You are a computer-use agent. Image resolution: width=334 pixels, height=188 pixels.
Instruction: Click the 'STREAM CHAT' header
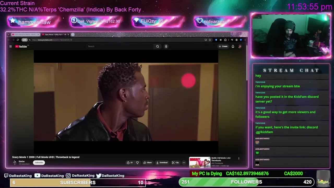click(291, 70)
